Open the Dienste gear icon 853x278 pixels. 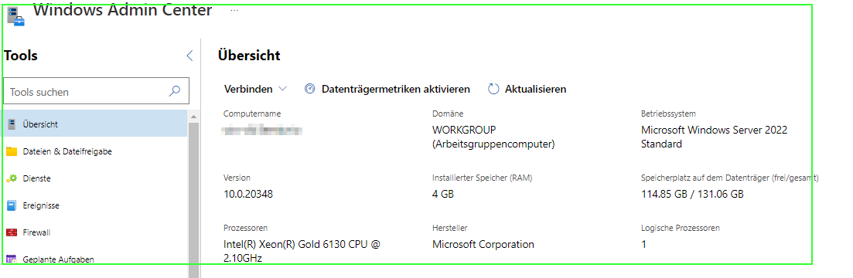[x=12, y=178]
